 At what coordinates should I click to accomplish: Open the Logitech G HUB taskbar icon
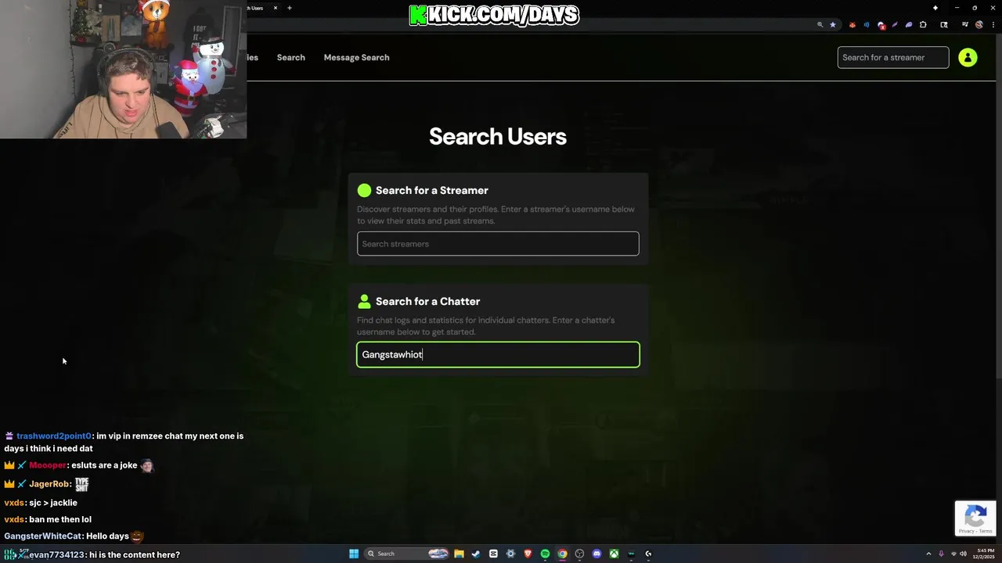(648, 554)
